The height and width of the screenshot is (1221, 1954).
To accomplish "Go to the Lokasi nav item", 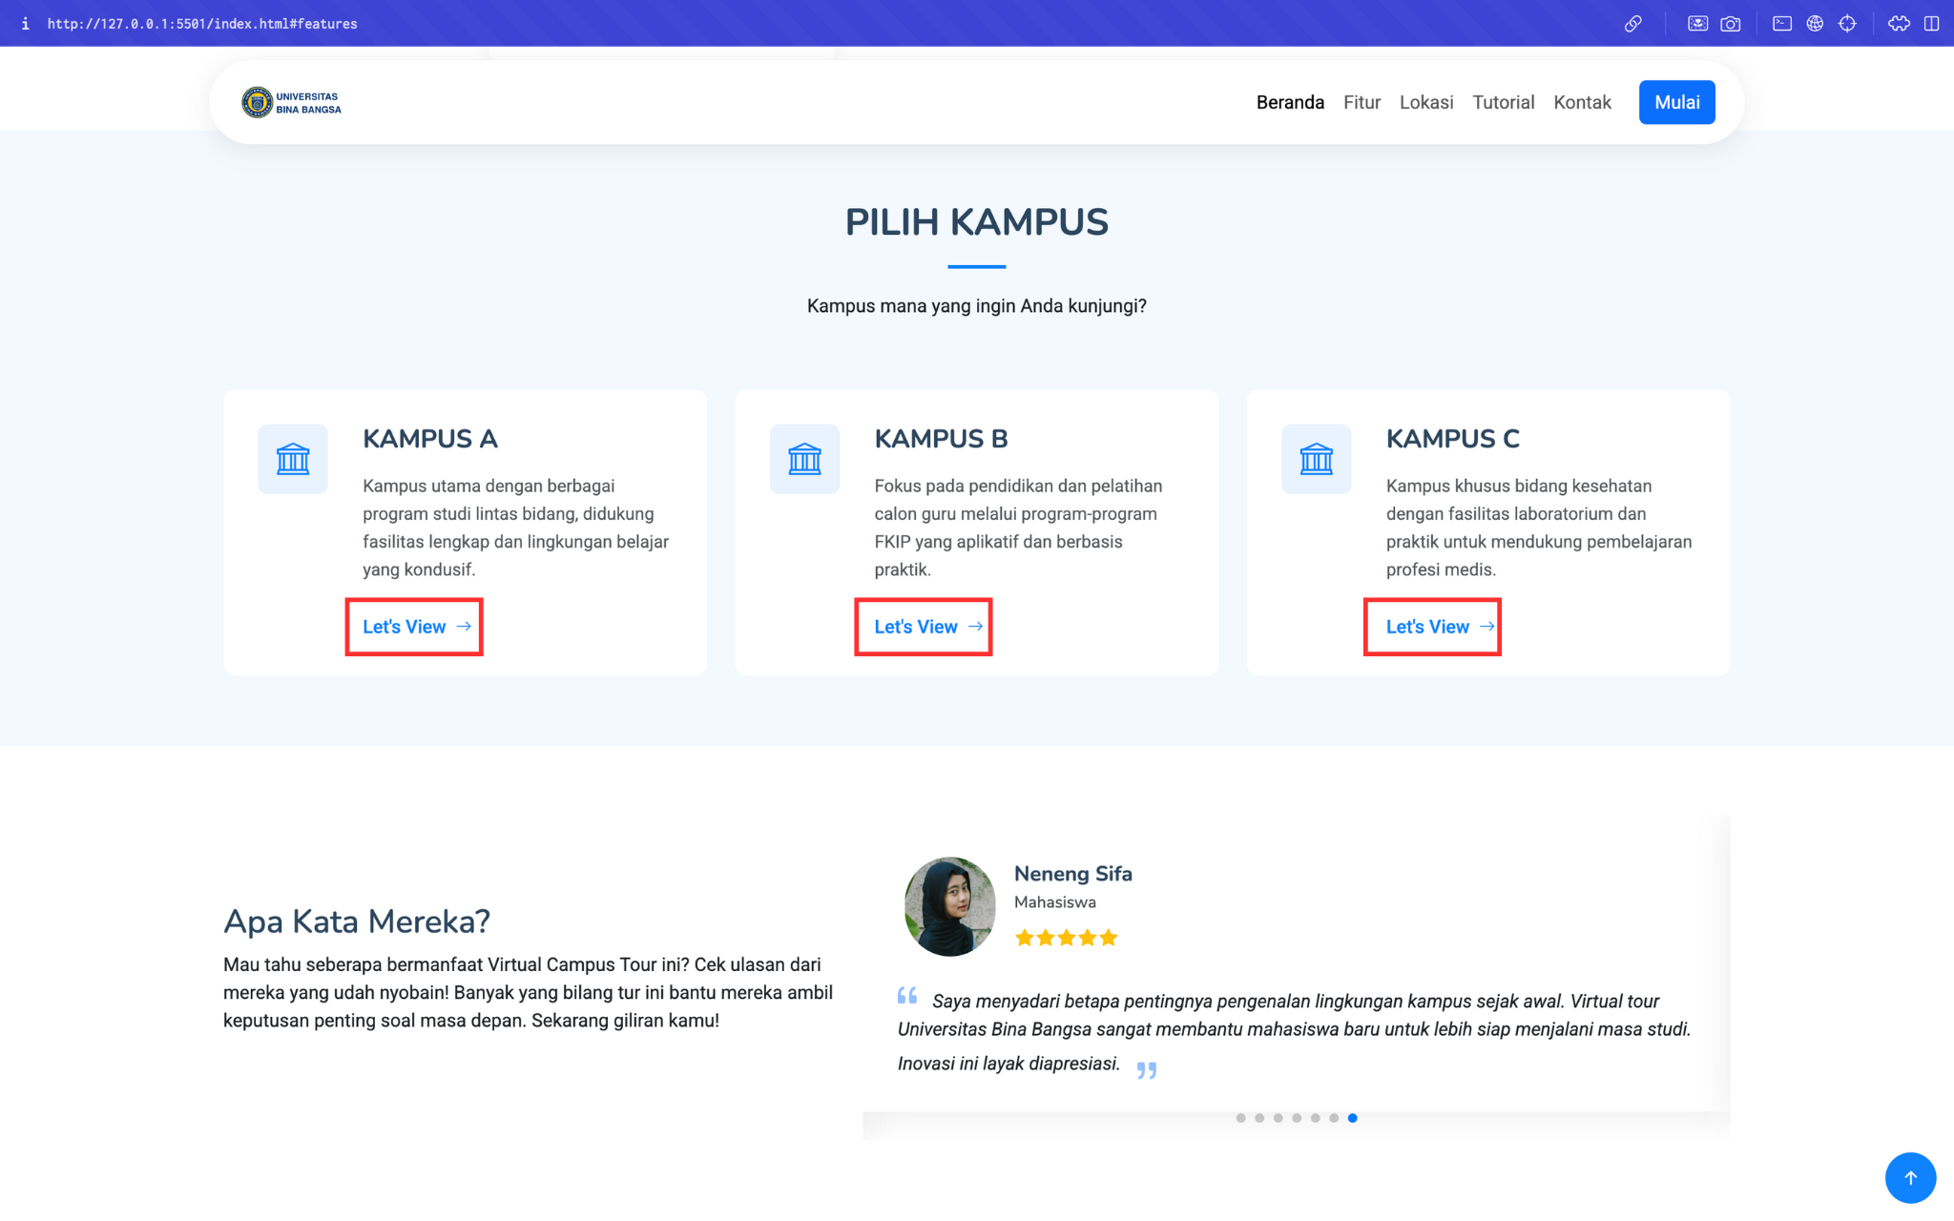I will [x=1426, y=102].
